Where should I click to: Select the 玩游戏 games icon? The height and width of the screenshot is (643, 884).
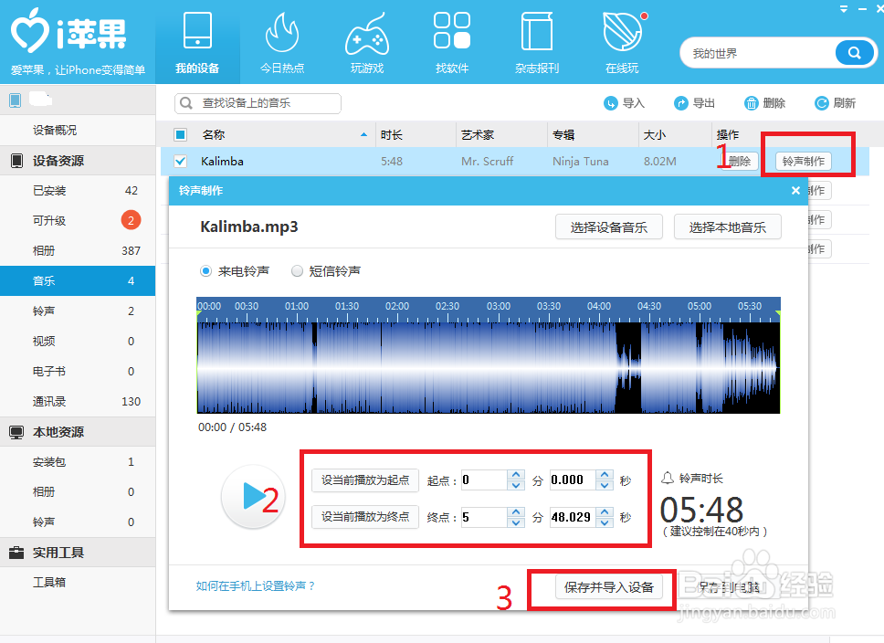coord(367,41)
